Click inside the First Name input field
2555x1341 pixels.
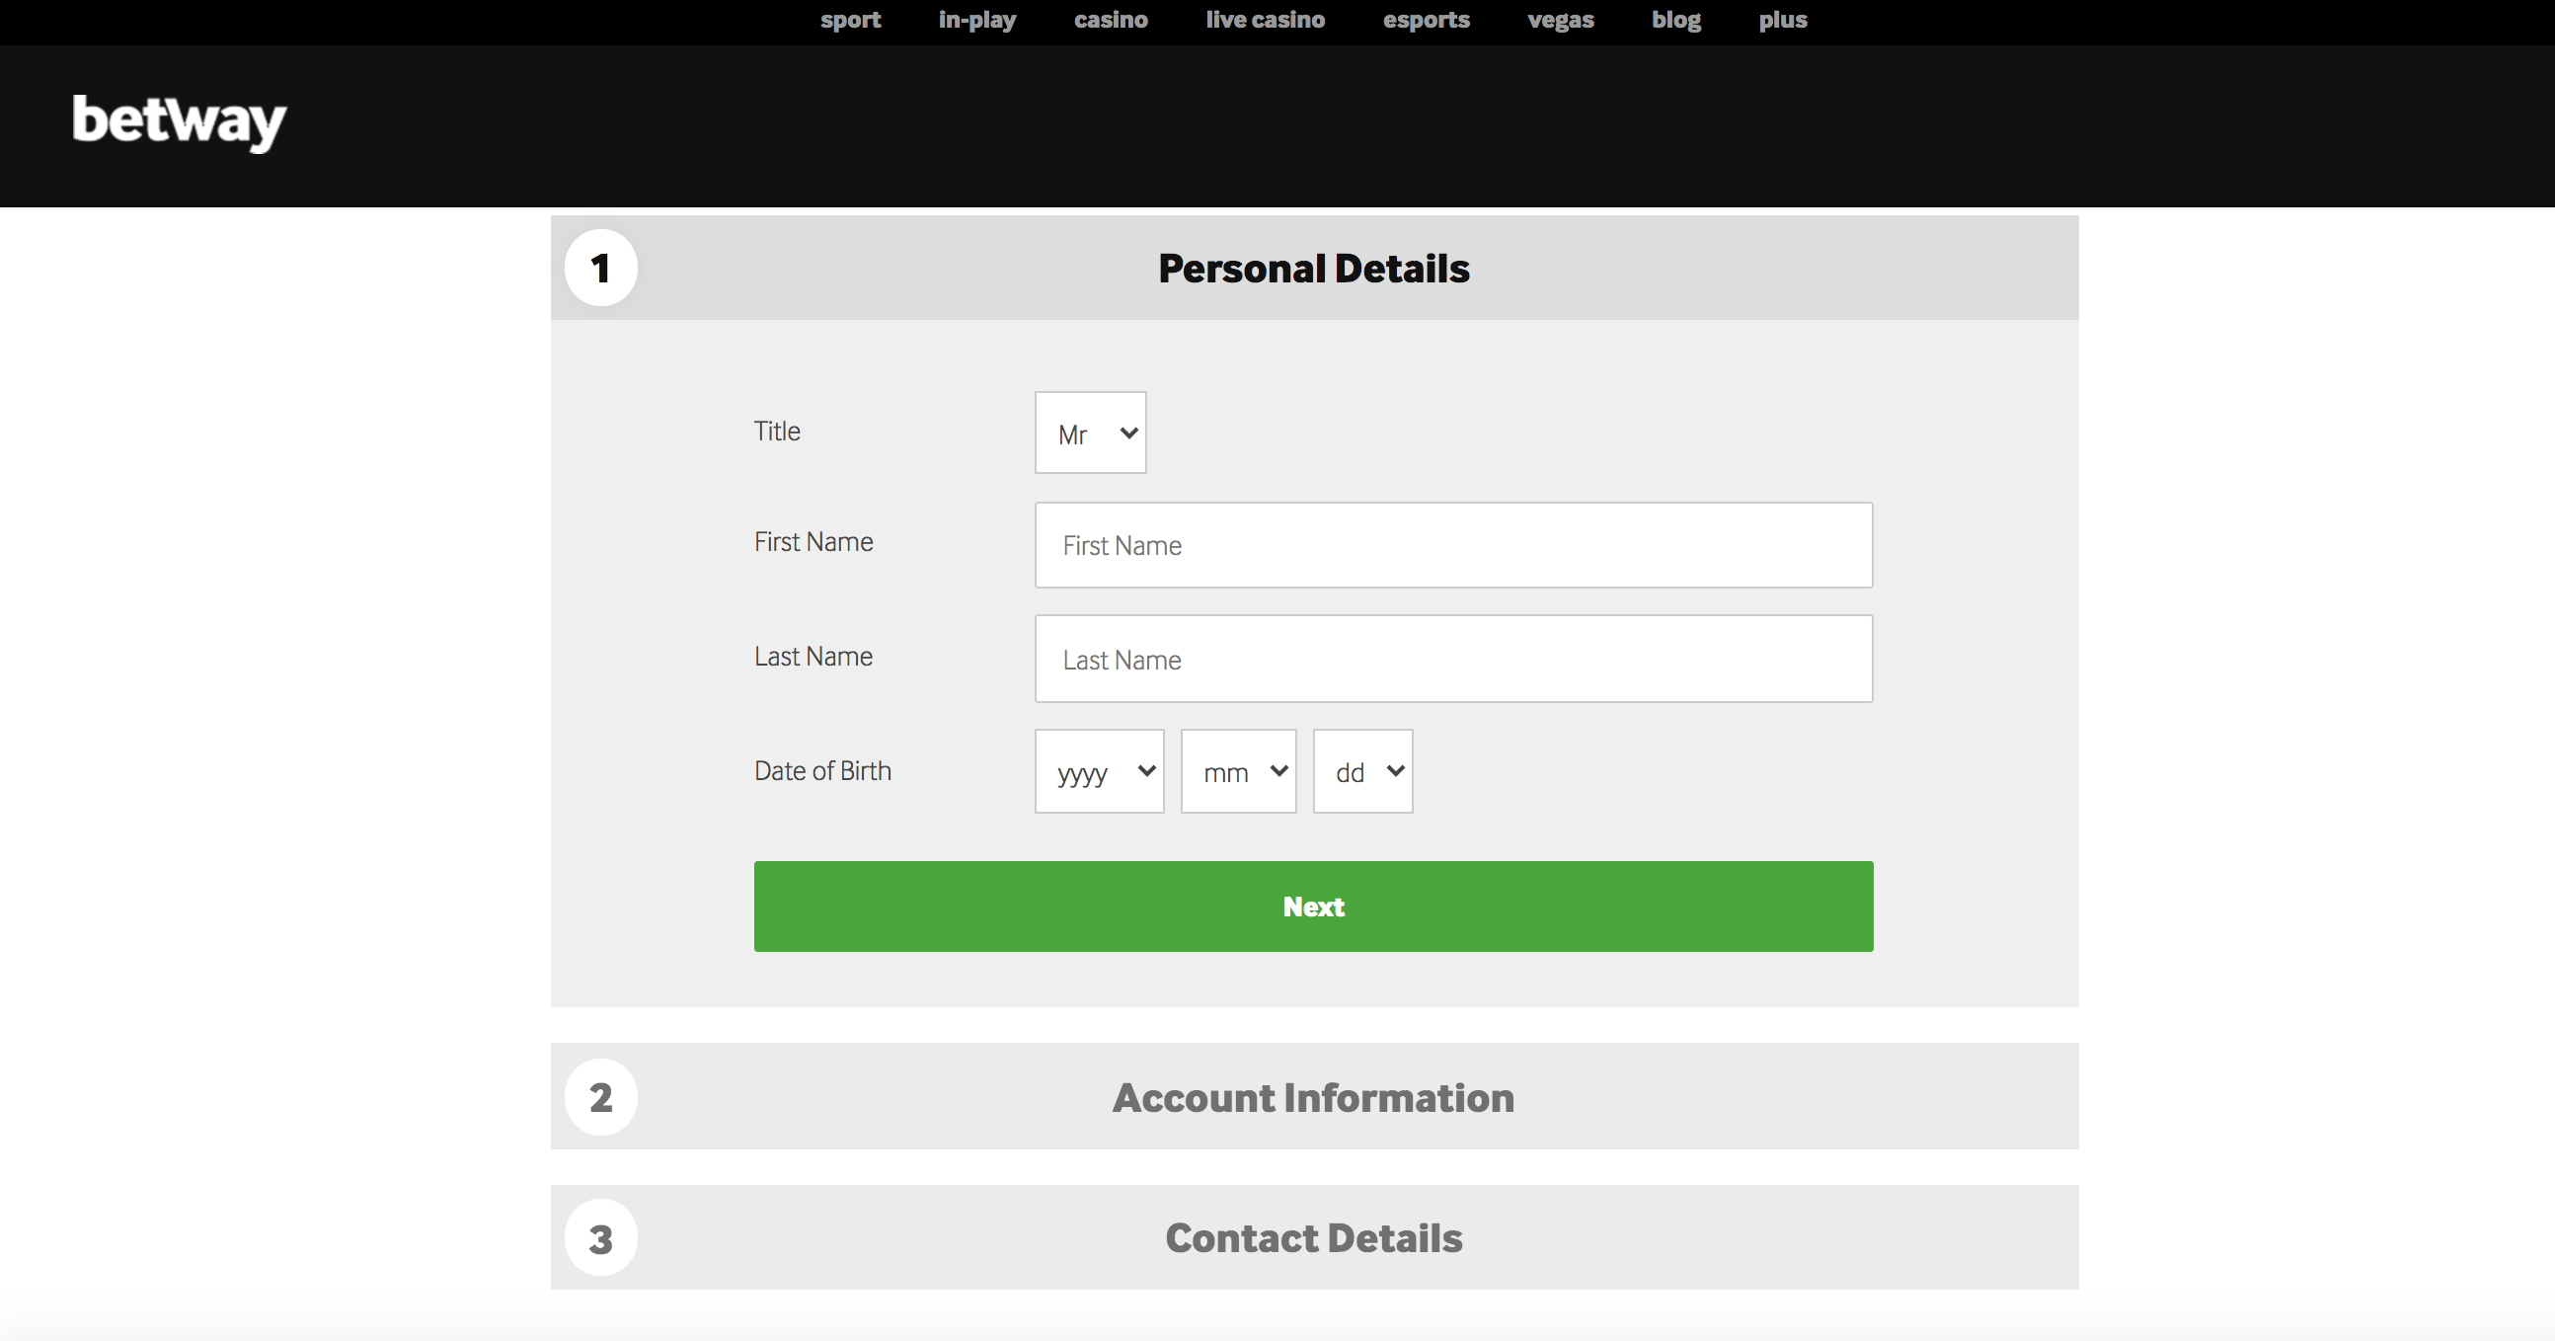(1452, 544)
